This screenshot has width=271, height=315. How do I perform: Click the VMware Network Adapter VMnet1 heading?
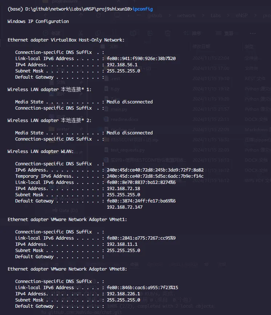[67, 220]
